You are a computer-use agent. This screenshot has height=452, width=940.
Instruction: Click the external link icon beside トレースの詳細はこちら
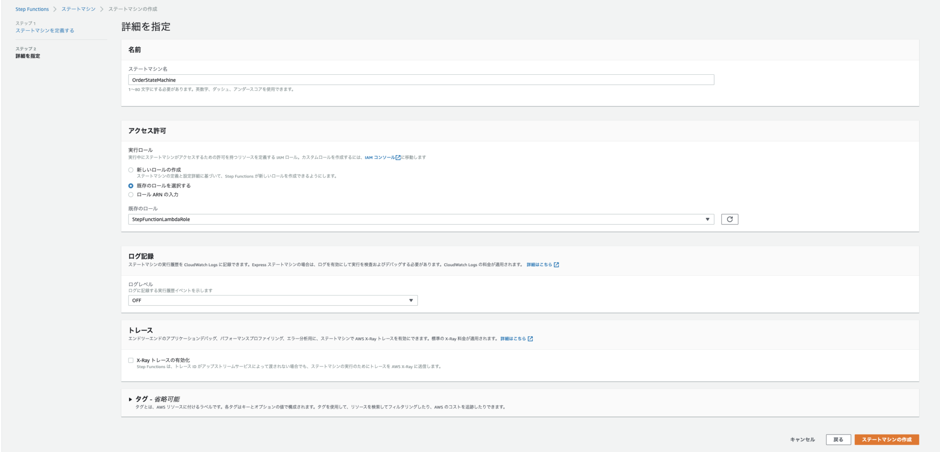pyautogui.click(x=531, y=339)
